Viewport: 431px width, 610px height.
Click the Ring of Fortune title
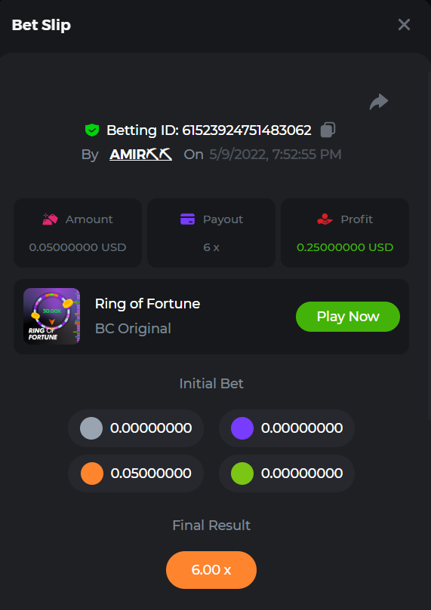[x=147, y=304]
